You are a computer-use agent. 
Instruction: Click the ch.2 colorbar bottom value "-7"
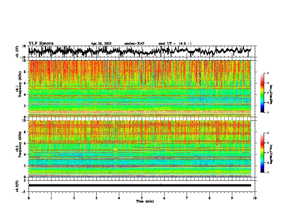coord(267,173)
